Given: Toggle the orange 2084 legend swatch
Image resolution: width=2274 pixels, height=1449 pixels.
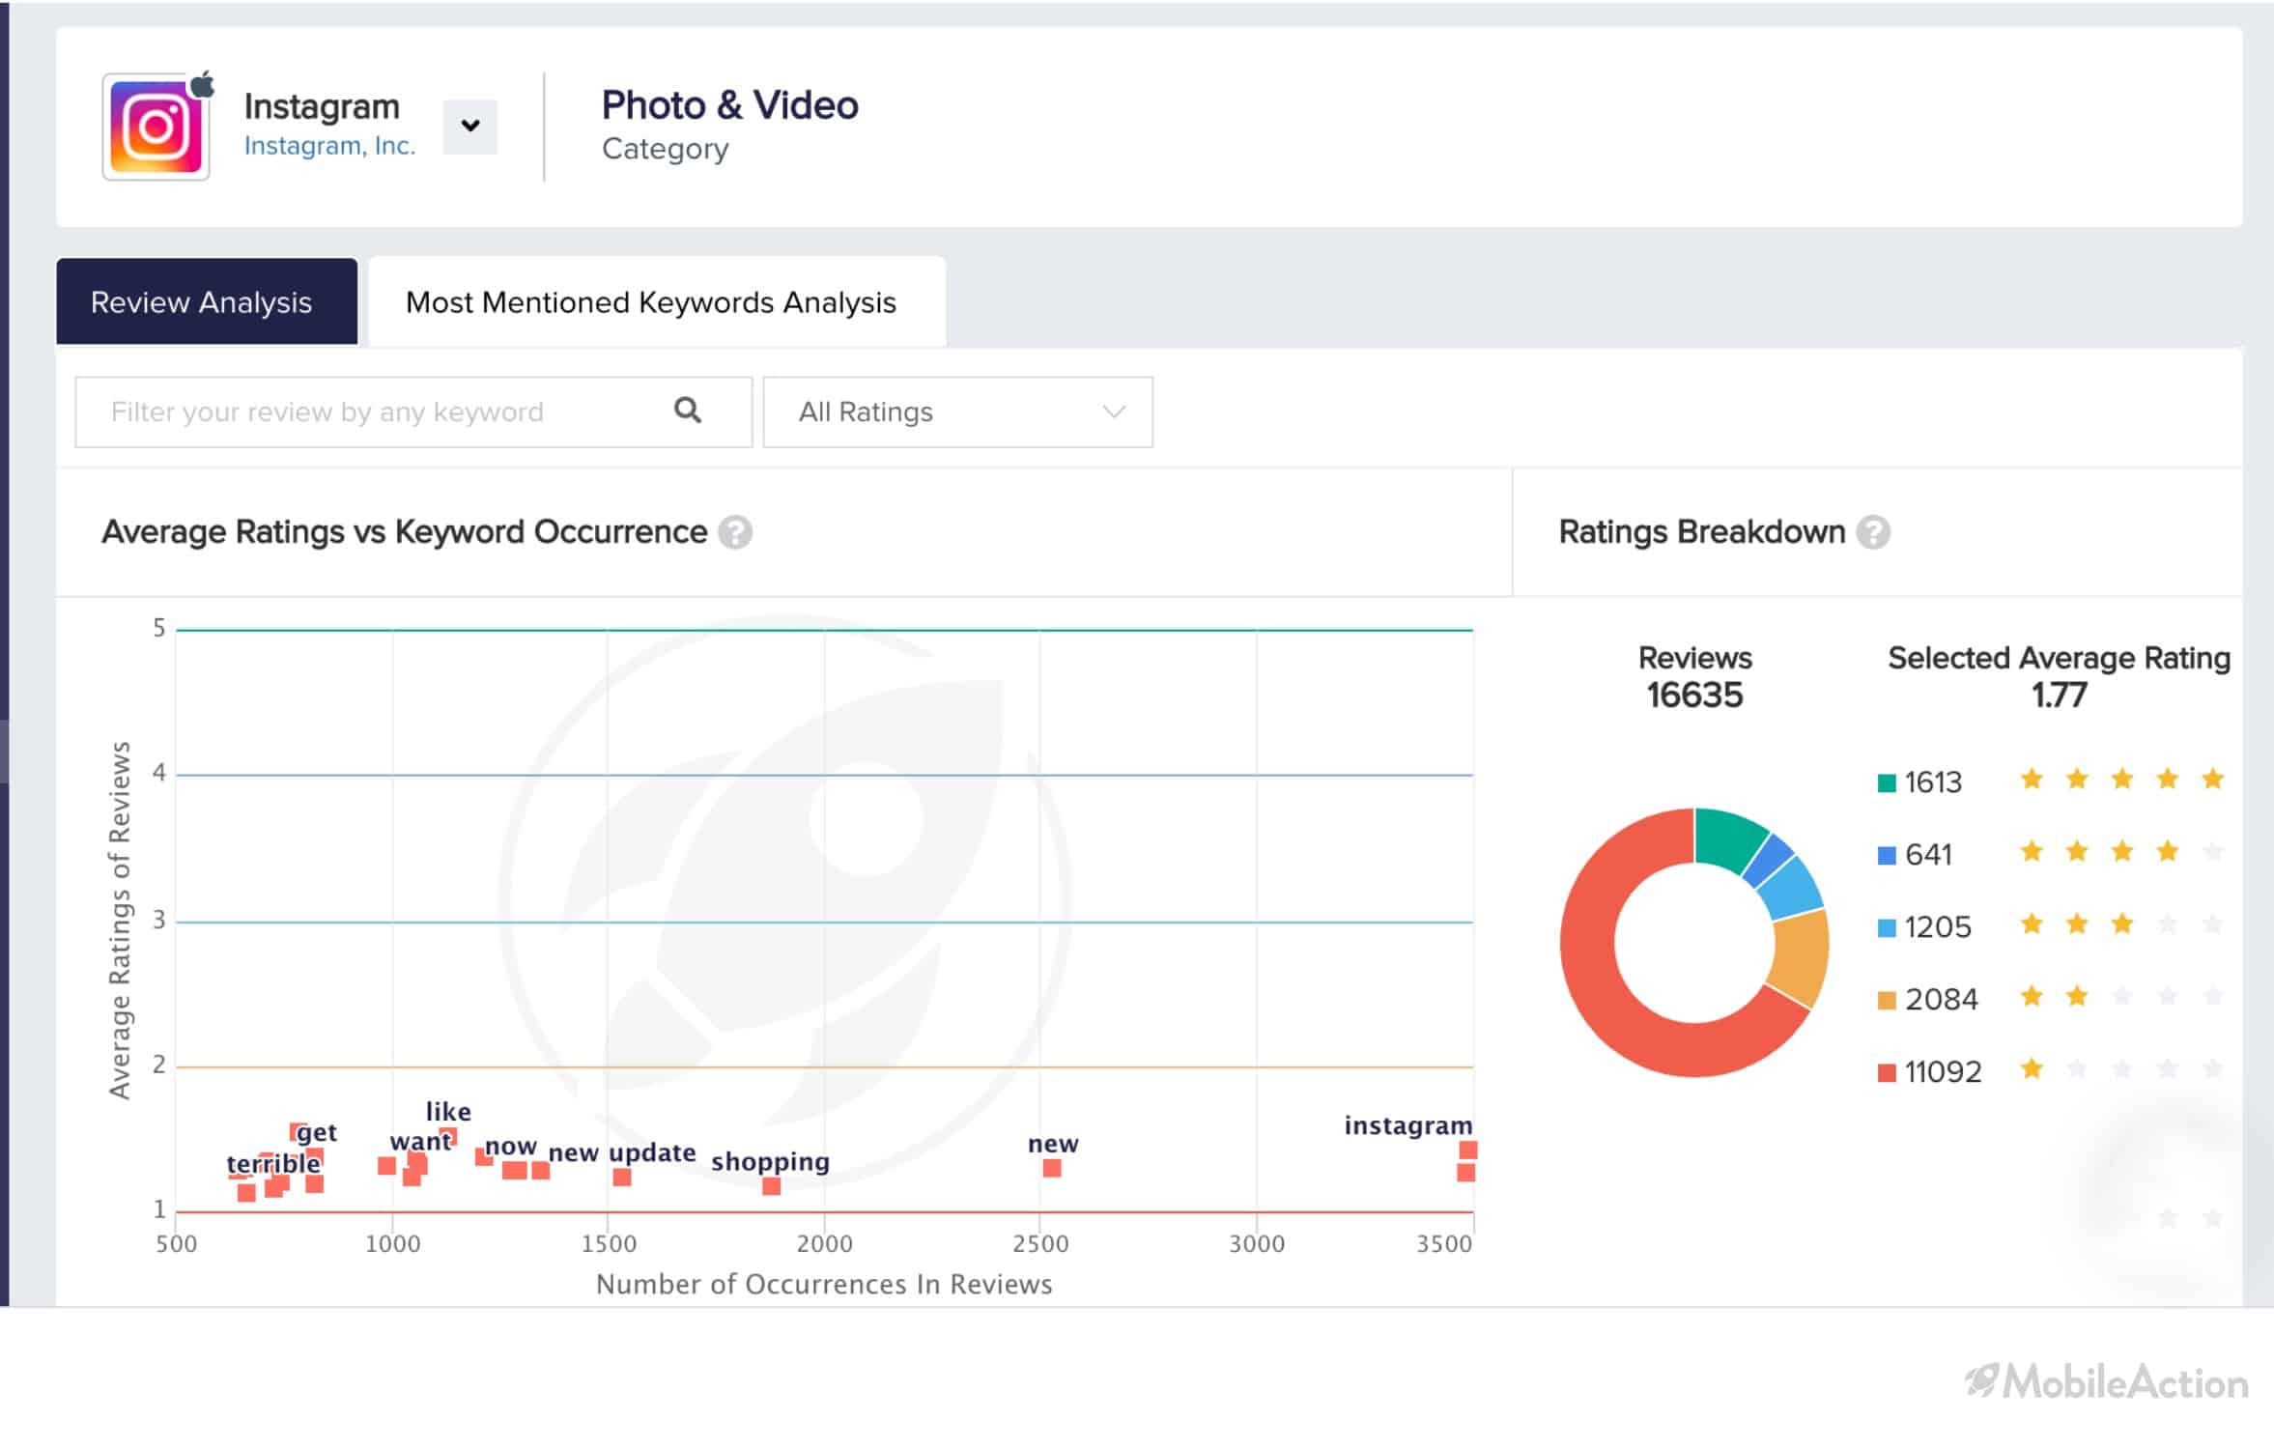Looking at the screenshot, I should pos(1886,1000).
